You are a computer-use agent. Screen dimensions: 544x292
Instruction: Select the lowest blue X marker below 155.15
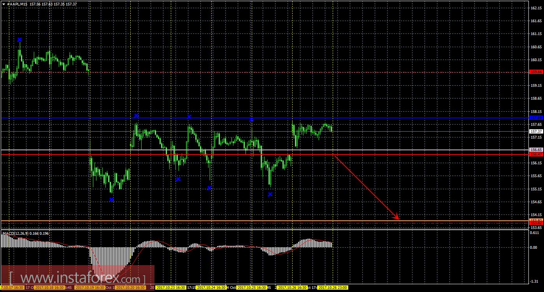click(111, 200)
